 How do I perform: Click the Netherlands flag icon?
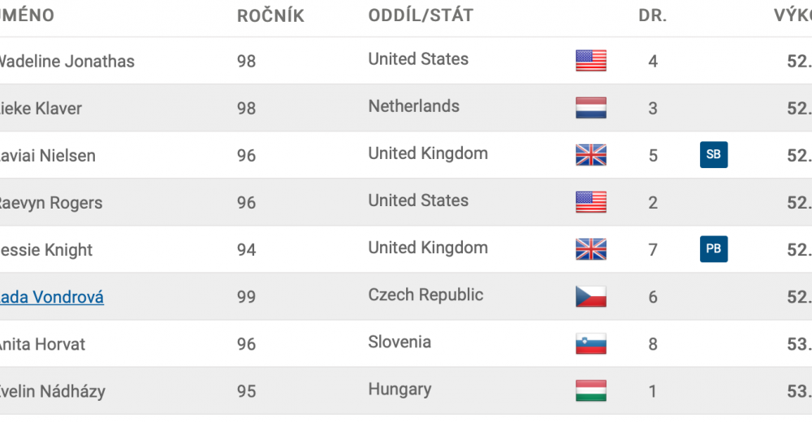tap(591, 108)
